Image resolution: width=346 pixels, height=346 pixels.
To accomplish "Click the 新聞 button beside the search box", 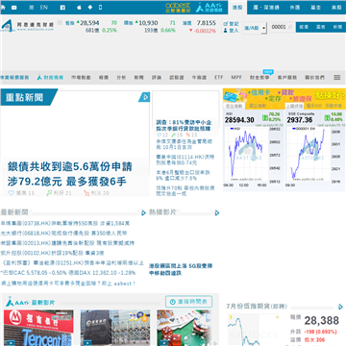I will 337,27.
